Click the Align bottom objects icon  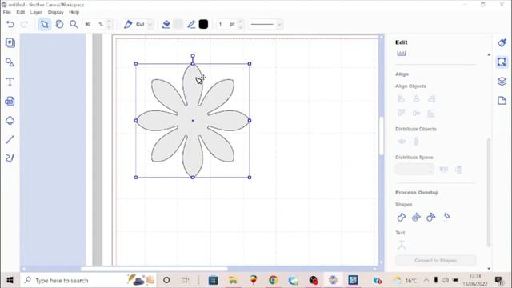click(x=431, y=114)
